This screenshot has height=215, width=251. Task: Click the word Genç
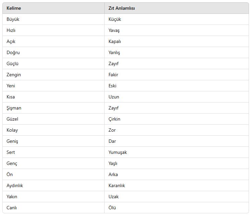(12, 164)
